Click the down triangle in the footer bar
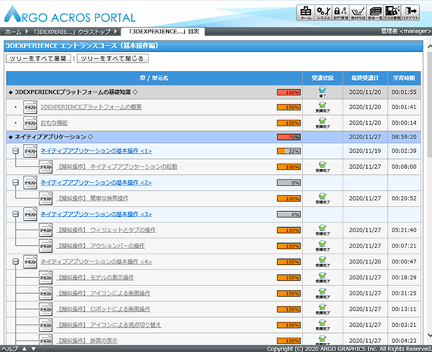The image size is (432, 352). pos(33,349)
